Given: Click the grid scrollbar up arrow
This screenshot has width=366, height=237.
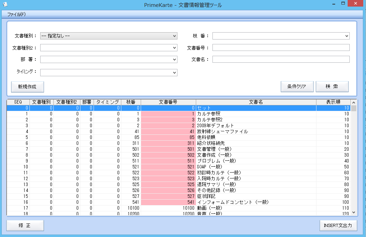Looking at the screenshot, I should point(354,103).
